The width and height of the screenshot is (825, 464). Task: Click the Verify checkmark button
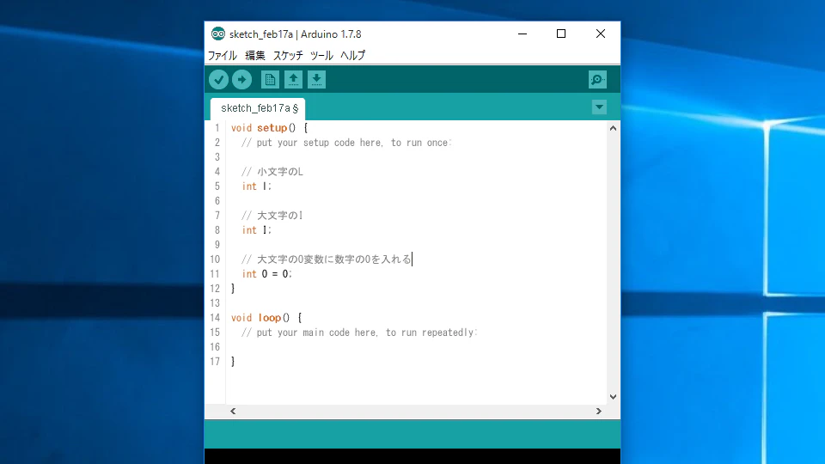pos(218,79)
